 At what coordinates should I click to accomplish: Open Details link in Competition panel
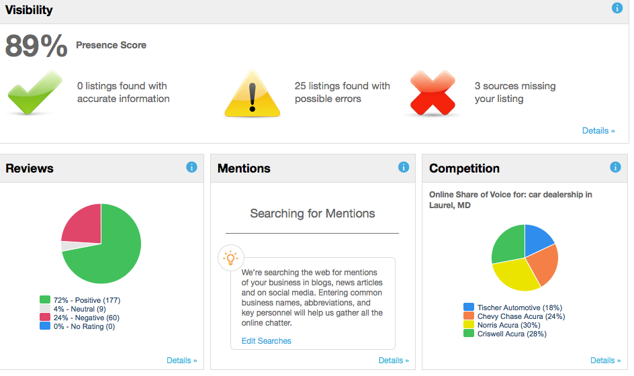tap(606, 361)
